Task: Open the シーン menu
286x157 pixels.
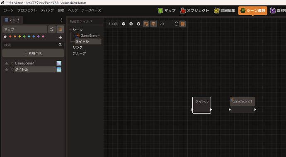Action: click(9, 10)
